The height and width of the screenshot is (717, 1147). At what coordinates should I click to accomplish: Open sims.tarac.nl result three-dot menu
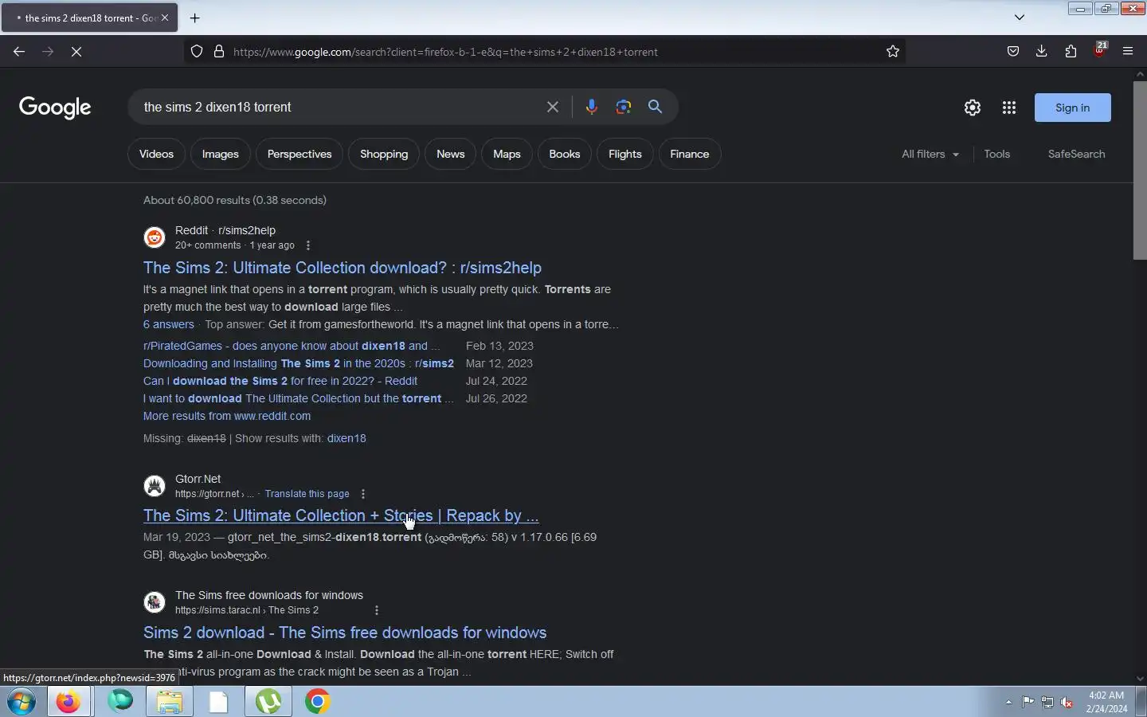tap(377, 610)
